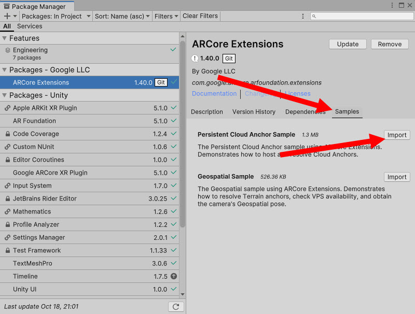415x314 pixels.
Task: Click the Last update Oct 18, 21:01 text
Action: pos(41,307)
